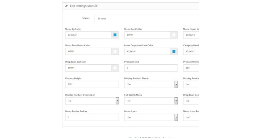The width and height of the screenshot is (259, 138).
Task: Click the Product Width field showing 350
Action: pos(191,68)
